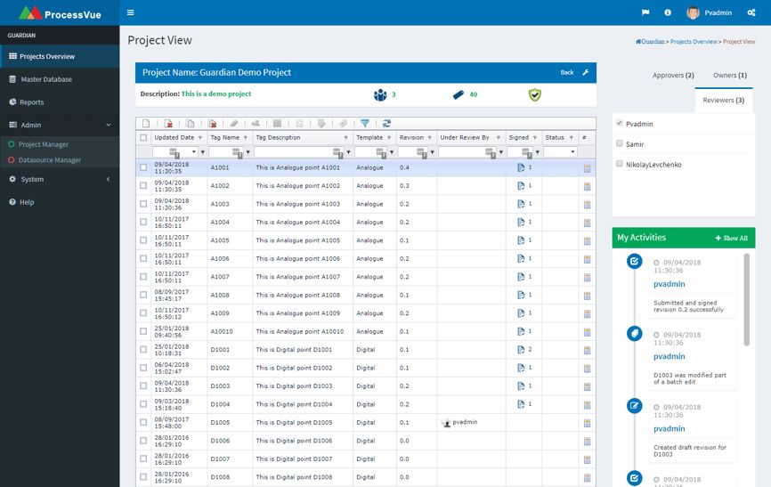
Task: Click Show All in My Activities
Action: coord(730,238)
